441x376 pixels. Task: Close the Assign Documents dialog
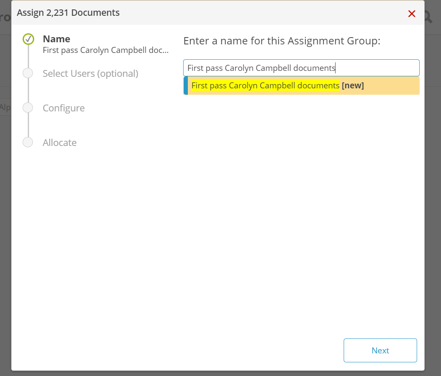[x=412, y=14]
